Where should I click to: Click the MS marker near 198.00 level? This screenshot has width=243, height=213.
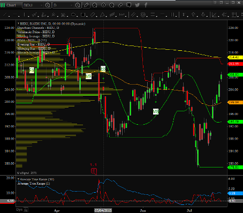tap(156, 112)
